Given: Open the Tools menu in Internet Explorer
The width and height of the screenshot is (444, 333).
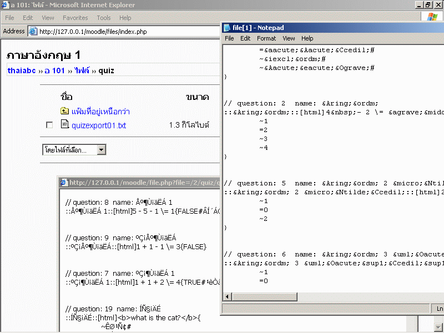Looking at the screenshot, I should pos(104,18).
